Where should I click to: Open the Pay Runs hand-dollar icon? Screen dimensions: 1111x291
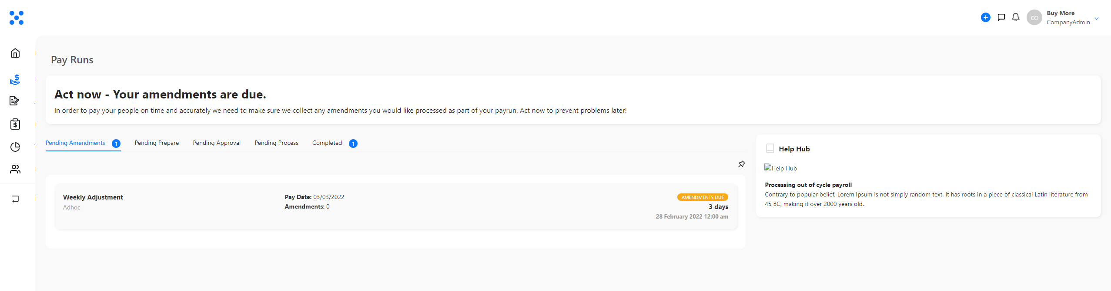click(x=15, y=79)
